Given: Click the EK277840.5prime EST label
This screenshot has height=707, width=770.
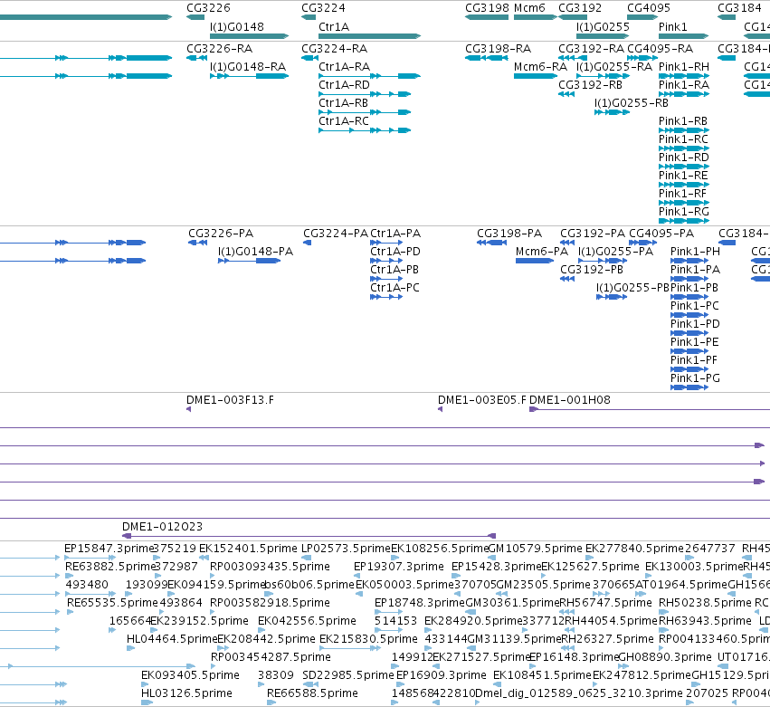Looking at the screenshot, I should (x=634, y=549).
